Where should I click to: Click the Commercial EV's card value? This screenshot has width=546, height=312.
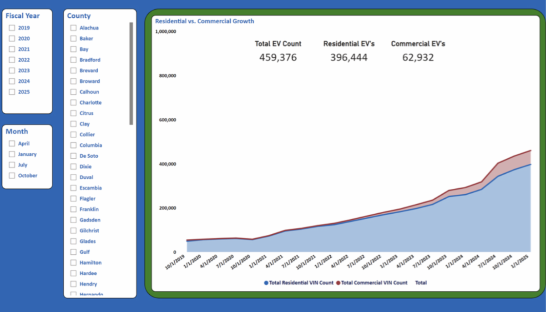418,58
